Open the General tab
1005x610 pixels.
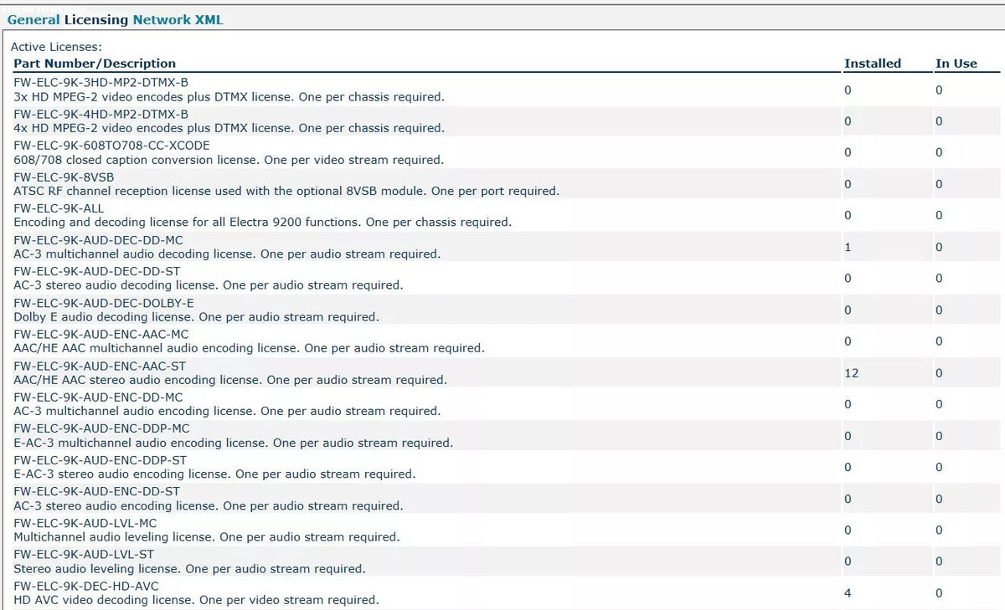(x=33, y=19)
